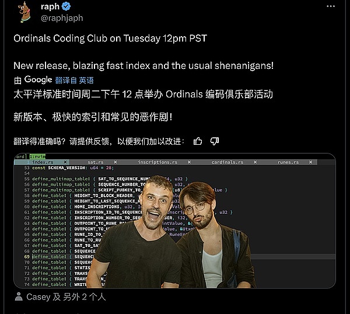Screen dimensions: 350x314
Task: Click the raph display name
Action: [x=50, y=6]
